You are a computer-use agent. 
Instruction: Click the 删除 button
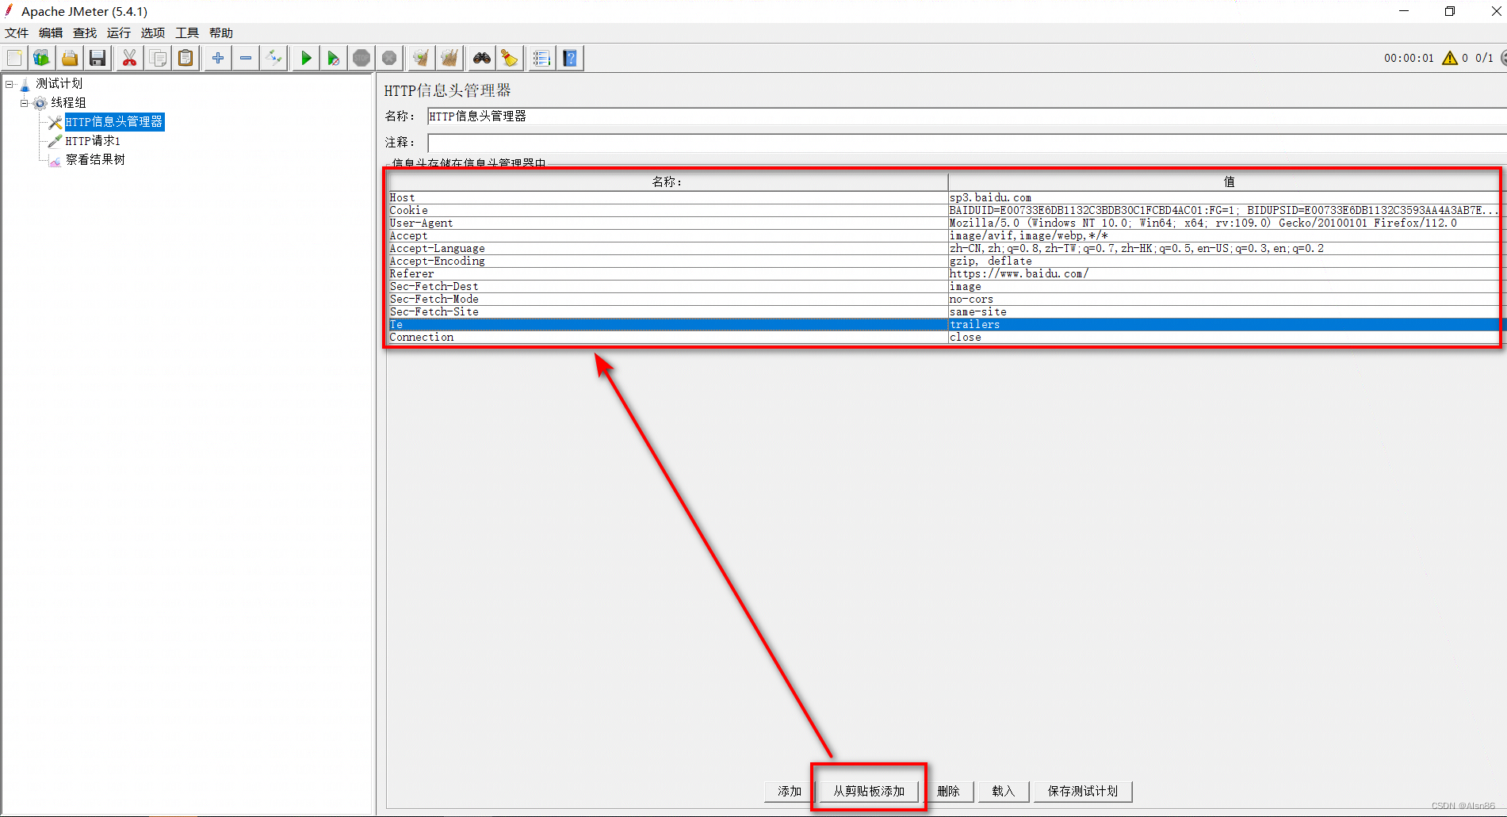(948, 791)
